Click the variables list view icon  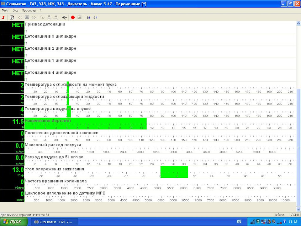[27, 18]
